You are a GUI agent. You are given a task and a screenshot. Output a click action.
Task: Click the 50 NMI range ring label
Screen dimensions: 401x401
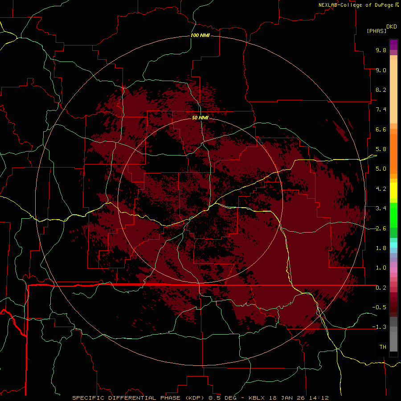pyautogui.click(x=200, y=118)
